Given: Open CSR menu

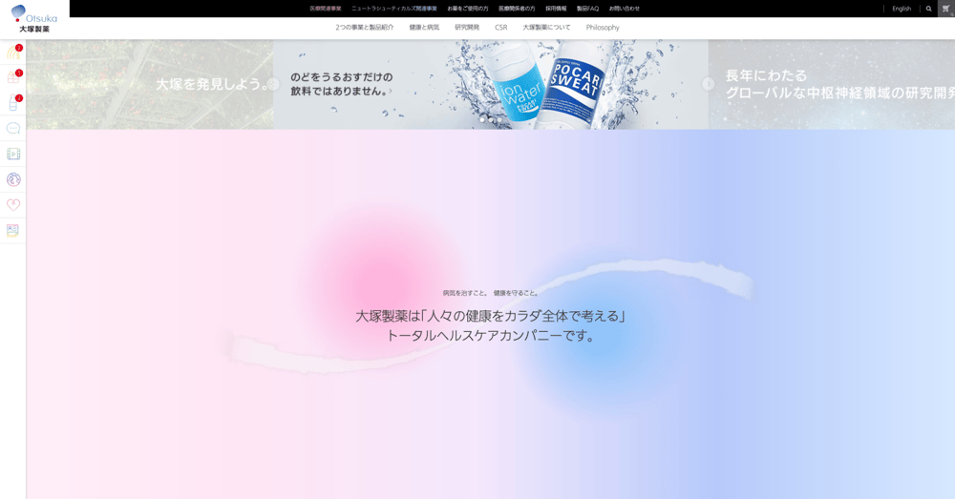Looking at the screenshot, I should coord(501,28).
